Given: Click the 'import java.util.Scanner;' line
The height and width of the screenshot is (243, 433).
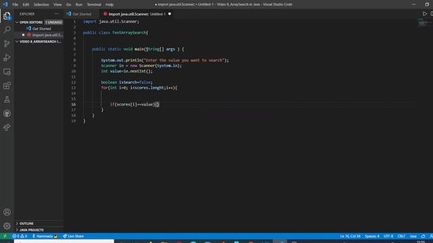Looking at the screenshot, I should point(111,22).
